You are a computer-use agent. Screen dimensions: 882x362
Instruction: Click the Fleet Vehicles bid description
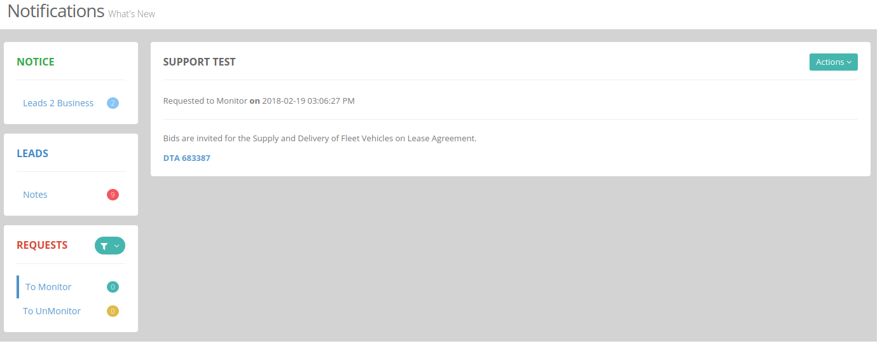(x=320, y=138)
